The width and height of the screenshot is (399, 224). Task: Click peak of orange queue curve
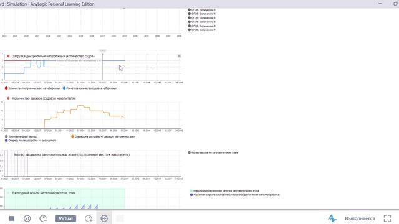click(80, 106)
